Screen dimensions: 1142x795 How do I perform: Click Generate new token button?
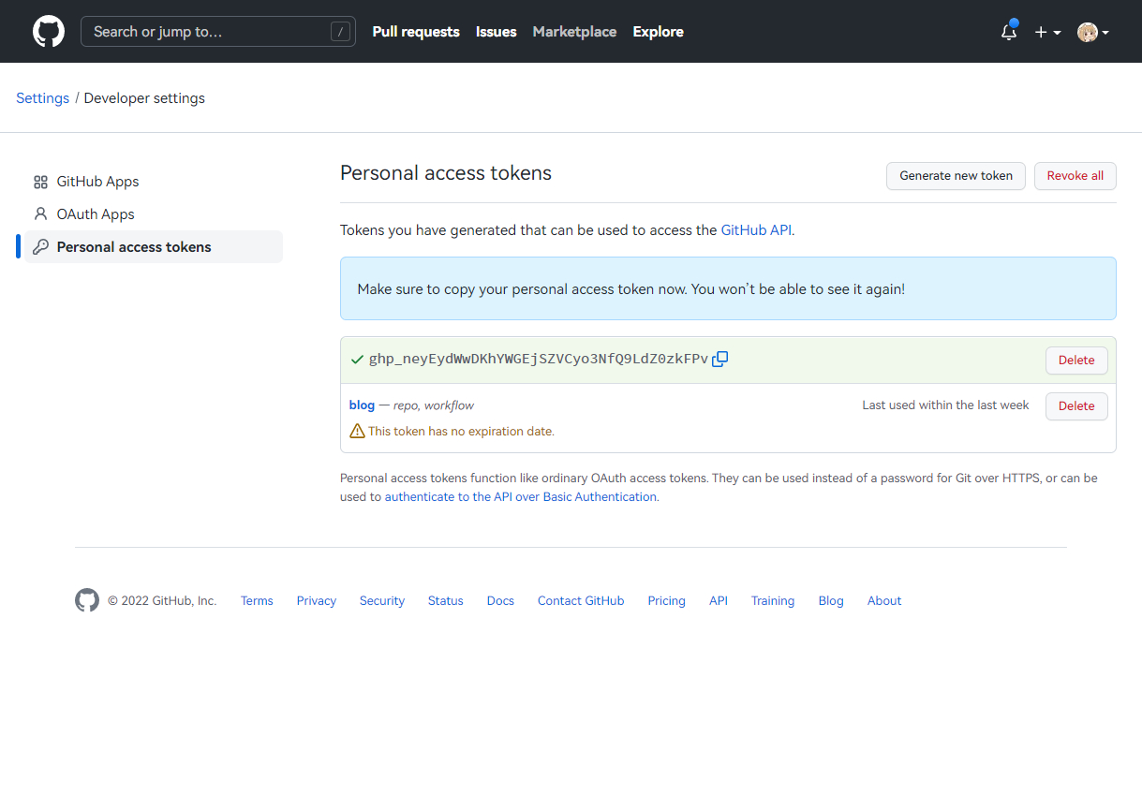[957, 176]
